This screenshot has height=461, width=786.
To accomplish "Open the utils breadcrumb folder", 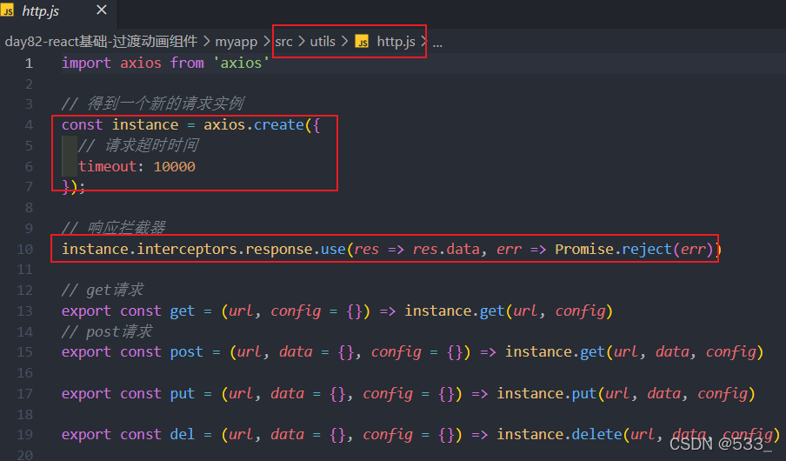I will (x=323, y=42).
